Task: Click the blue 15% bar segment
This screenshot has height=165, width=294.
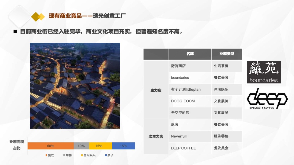Action: [123, 146]
